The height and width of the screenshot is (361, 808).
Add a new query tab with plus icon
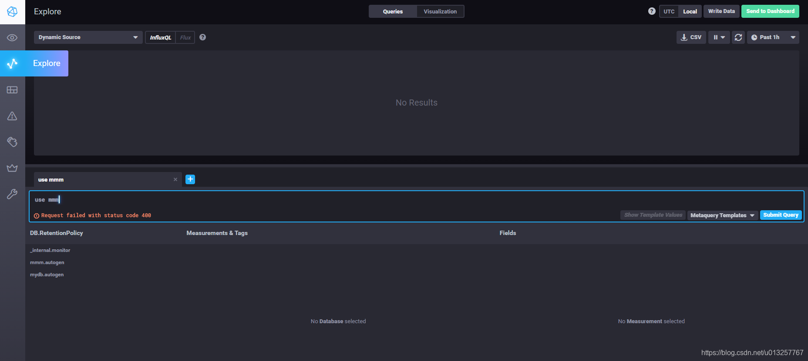190,179
